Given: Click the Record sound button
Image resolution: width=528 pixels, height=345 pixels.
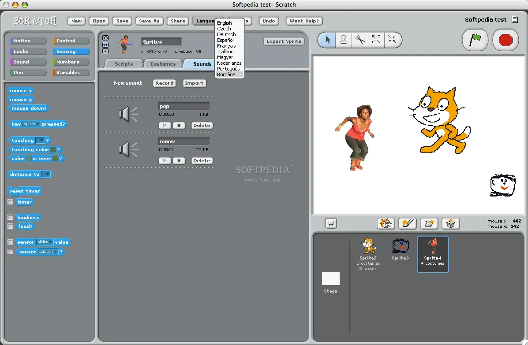Looking at the screenshot, I should [x=165, y=83].
